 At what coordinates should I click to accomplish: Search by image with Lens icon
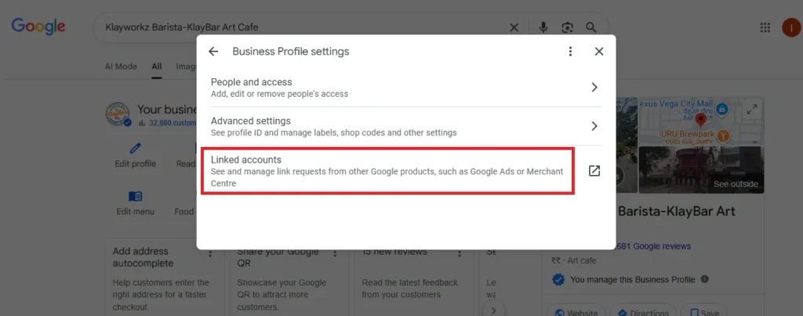(567, 27)
